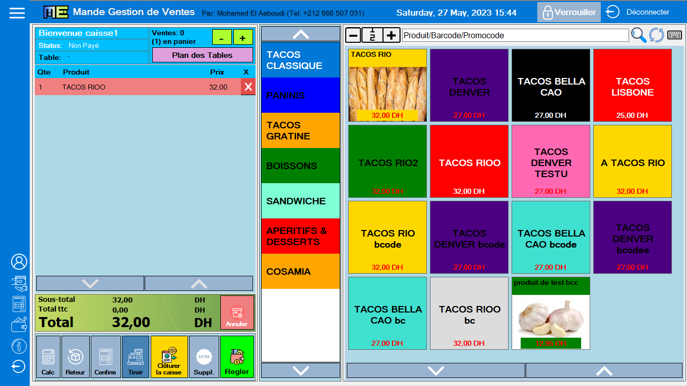
Task: Click the Confirm invoice button
Action: click(105, 357)
